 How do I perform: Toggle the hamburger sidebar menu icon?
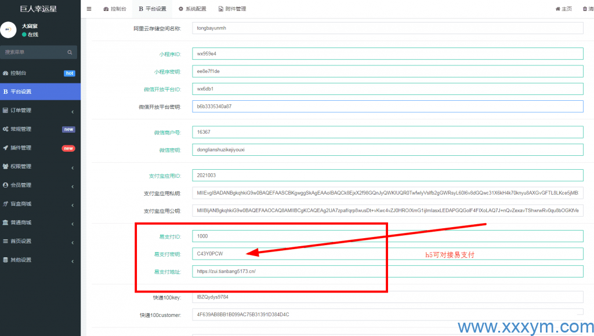[89, 9]
